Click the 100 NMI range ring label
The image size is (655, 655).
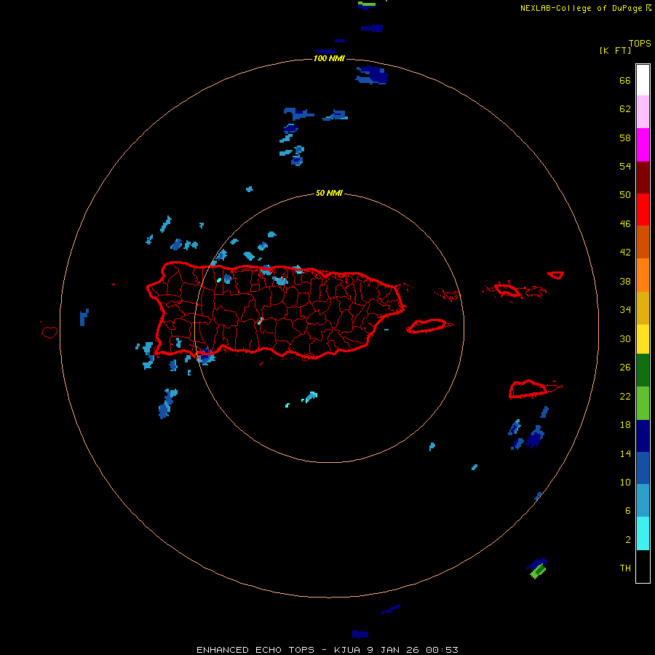click(x=329, y=58)
